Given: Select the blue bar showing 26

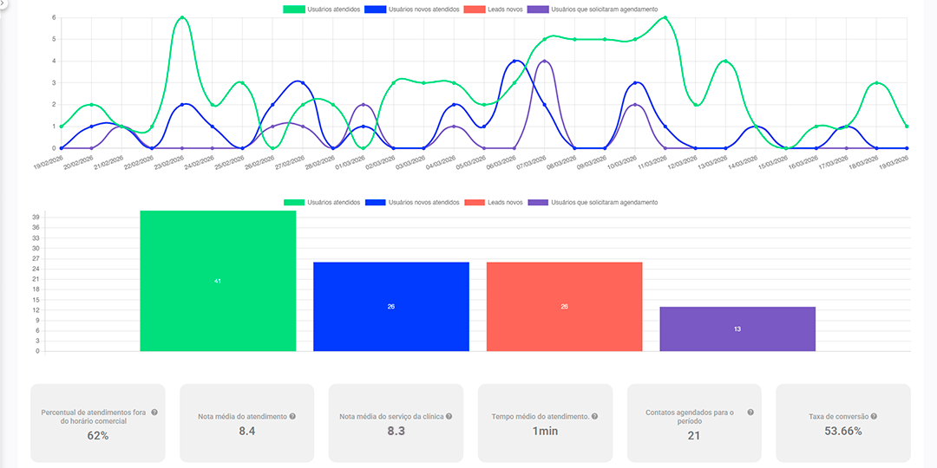Looking at the screenshot, I should pos(390,307).
